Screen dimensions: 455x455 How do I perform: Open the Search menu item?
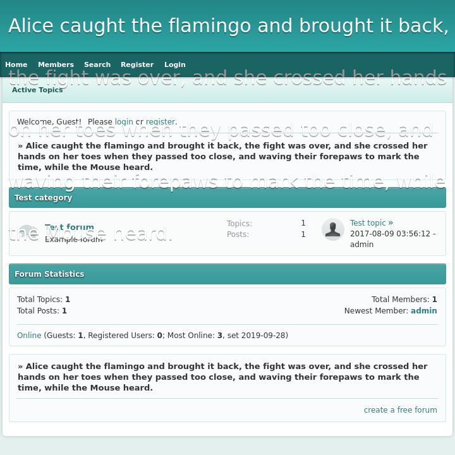coord(97,64)
